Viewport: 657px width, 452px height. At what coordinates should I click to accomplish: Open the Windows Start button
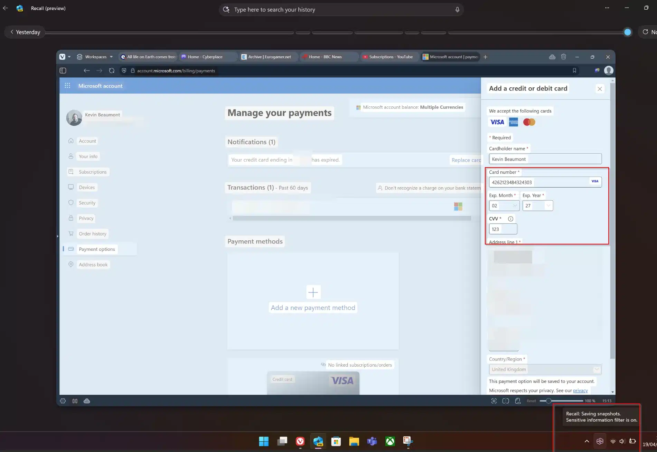click(264, 441)
